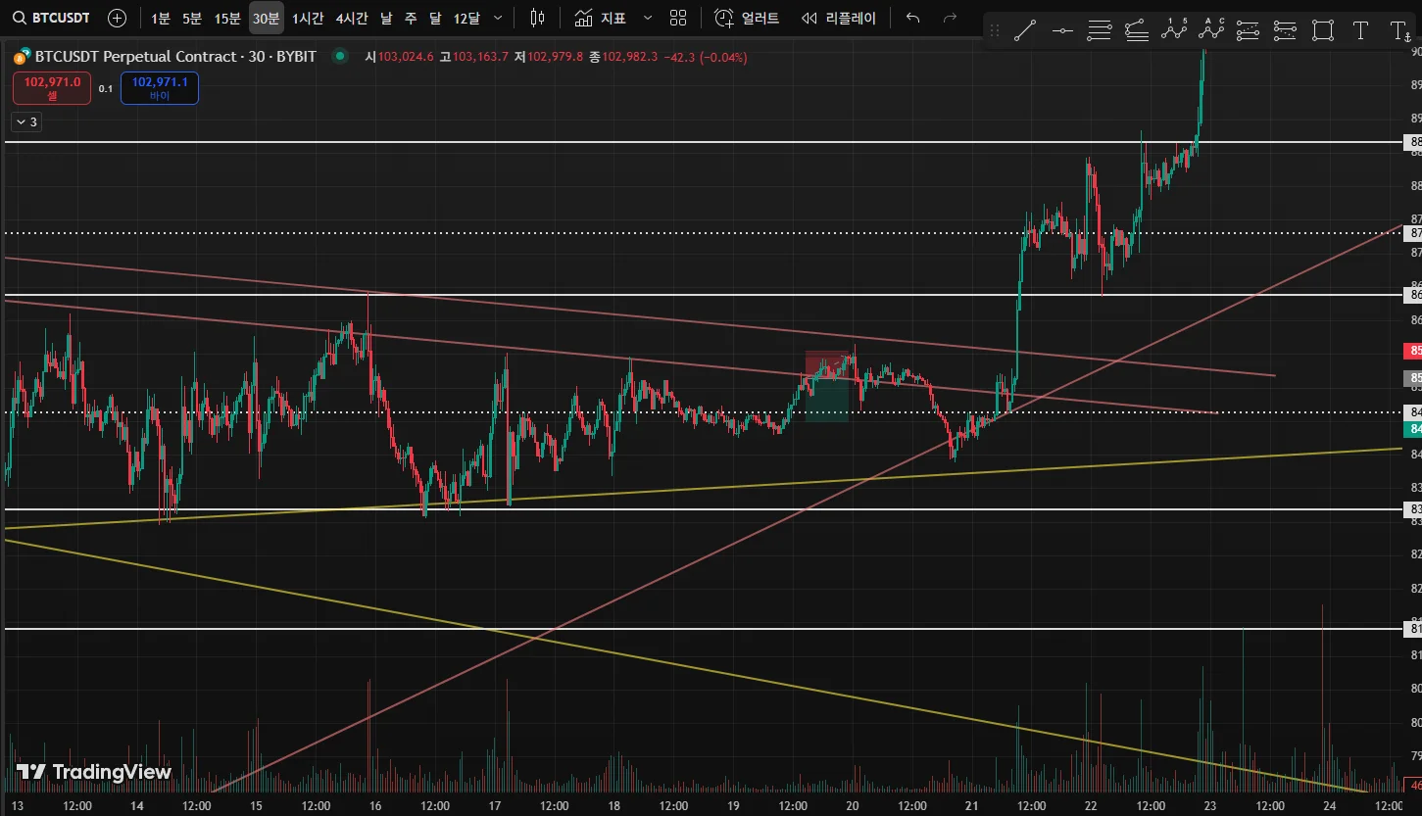Click the change value −42.3 (−0.04%)
The height and width of the screenshot is (816, 1422).
[705, 57]
